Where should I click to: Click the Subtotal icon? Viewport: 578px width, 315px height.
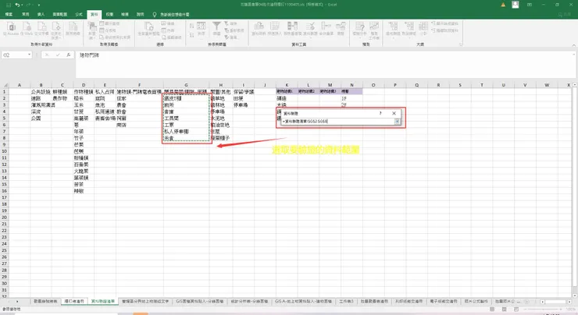coord(423,27)
